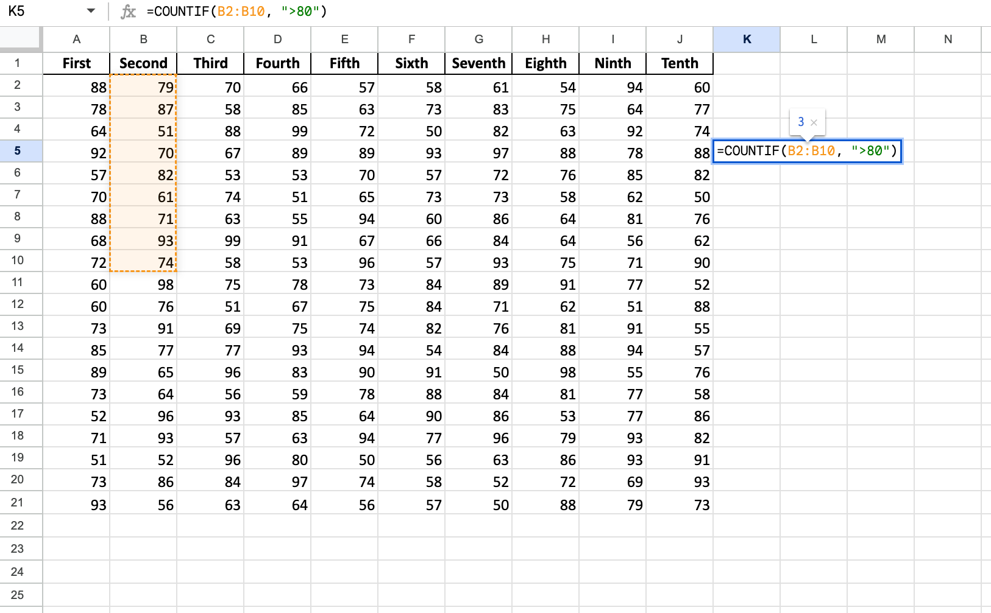This screenshot has height=613, width=991.
Task: Click the 'Fourth' header cell
Action: point(277,63)
